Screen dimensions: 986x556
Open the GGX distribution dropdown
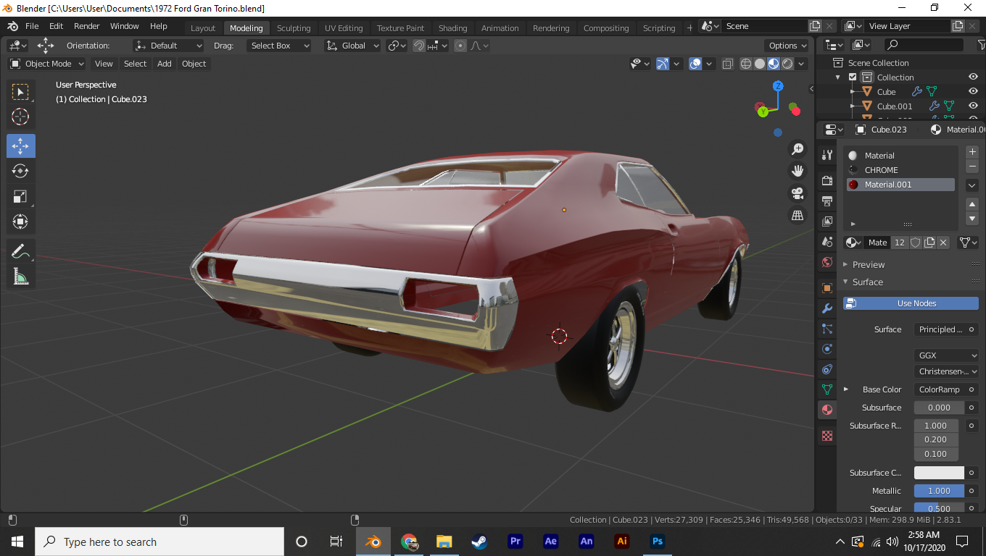pyautogui.click(x=946, y=355)
